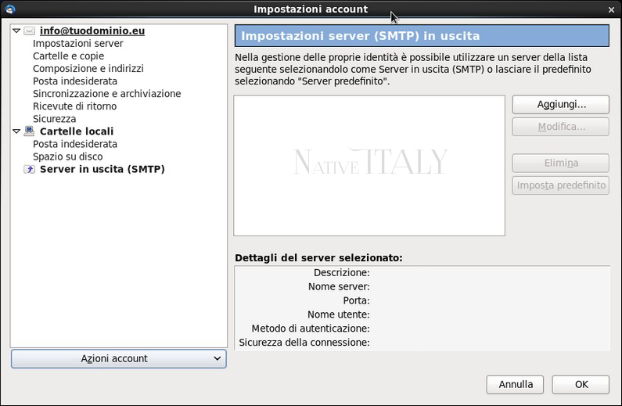Collapse the Cartelle locali tree
622x406 pixels.
point(16,131)
